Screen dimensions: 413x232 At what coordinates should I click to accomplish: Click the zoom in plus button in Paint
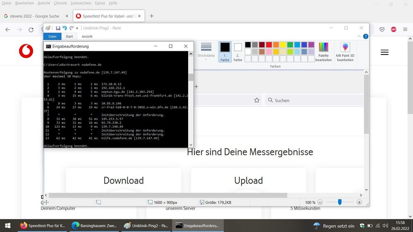click(x=359, y=202)
